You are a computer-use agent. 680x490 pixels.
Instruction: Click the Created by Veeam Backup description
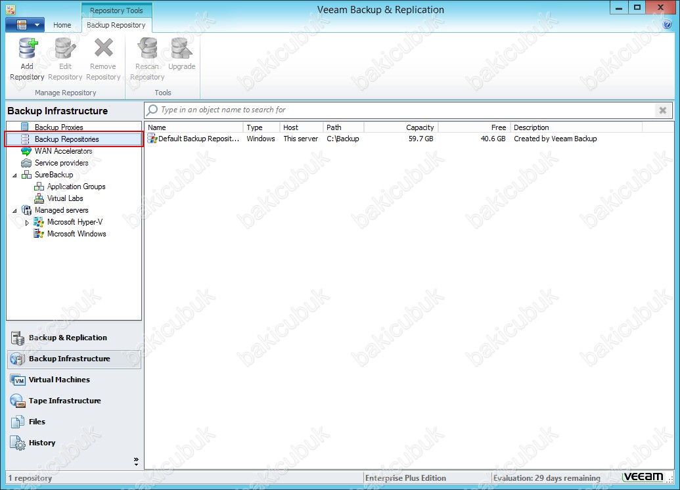(x=556, y=139)
